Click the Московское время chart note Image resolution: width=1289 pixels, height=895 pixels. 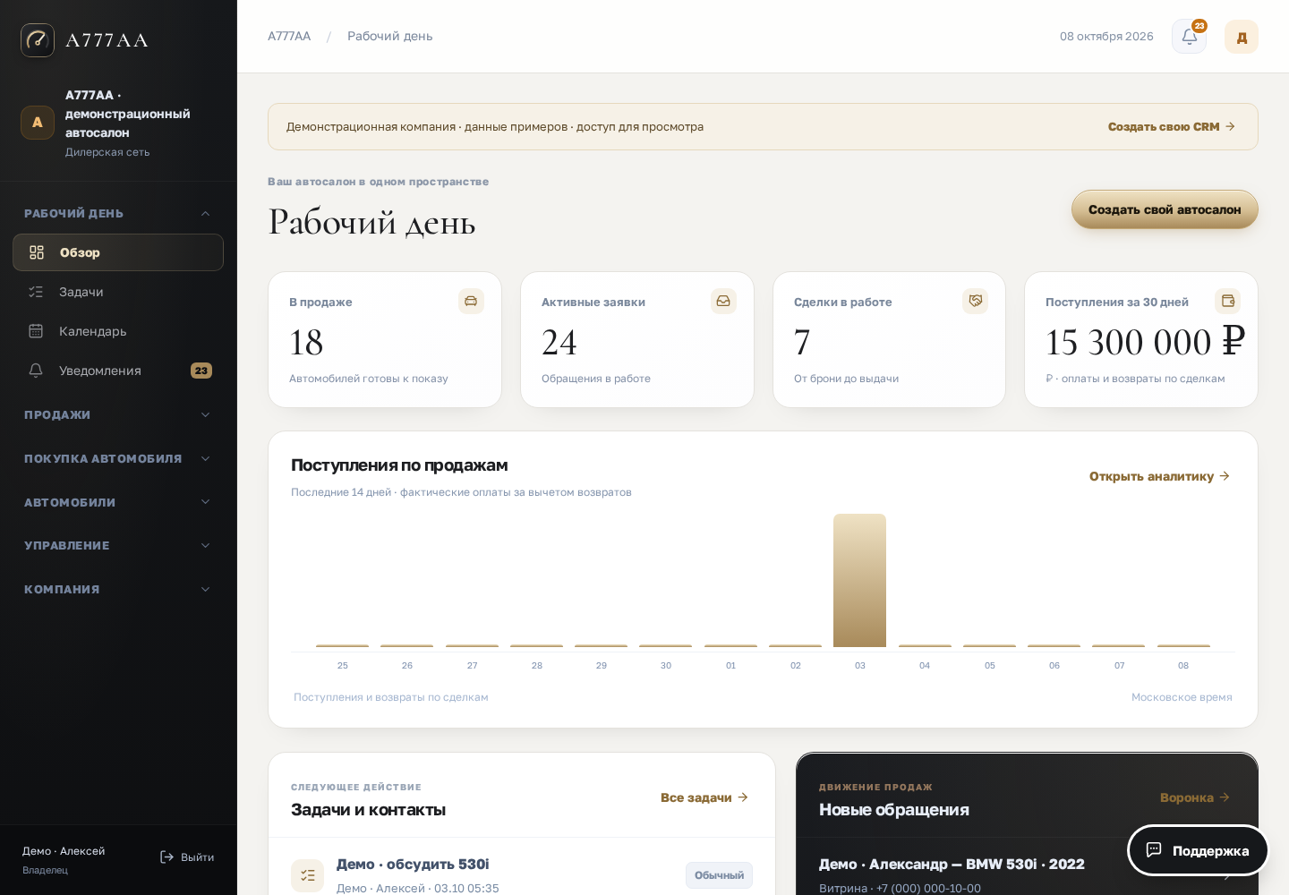1182,697
